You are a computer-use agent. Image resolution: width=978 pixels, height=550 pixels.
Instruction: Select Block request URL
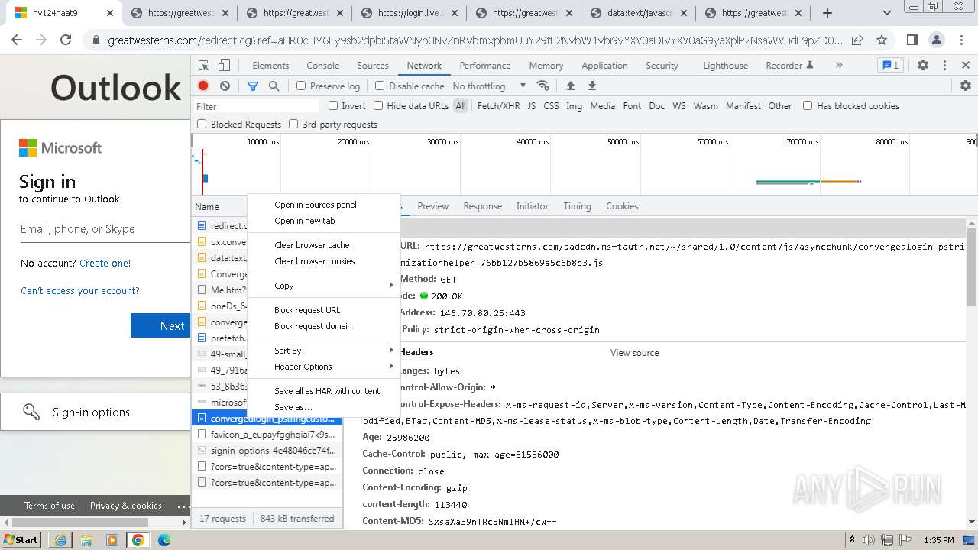pos(324,310)
